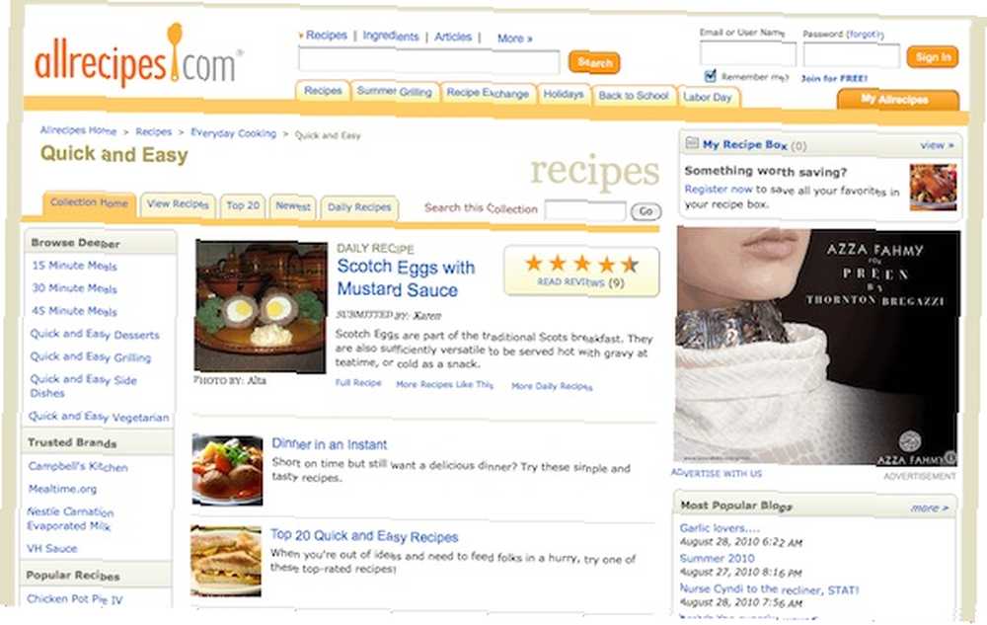Click the My Recipe Box icon

[x=692, y=143]
